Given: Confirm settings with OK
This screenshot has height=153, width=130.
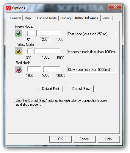Looking at the screenshot, I should click(60, 139).
